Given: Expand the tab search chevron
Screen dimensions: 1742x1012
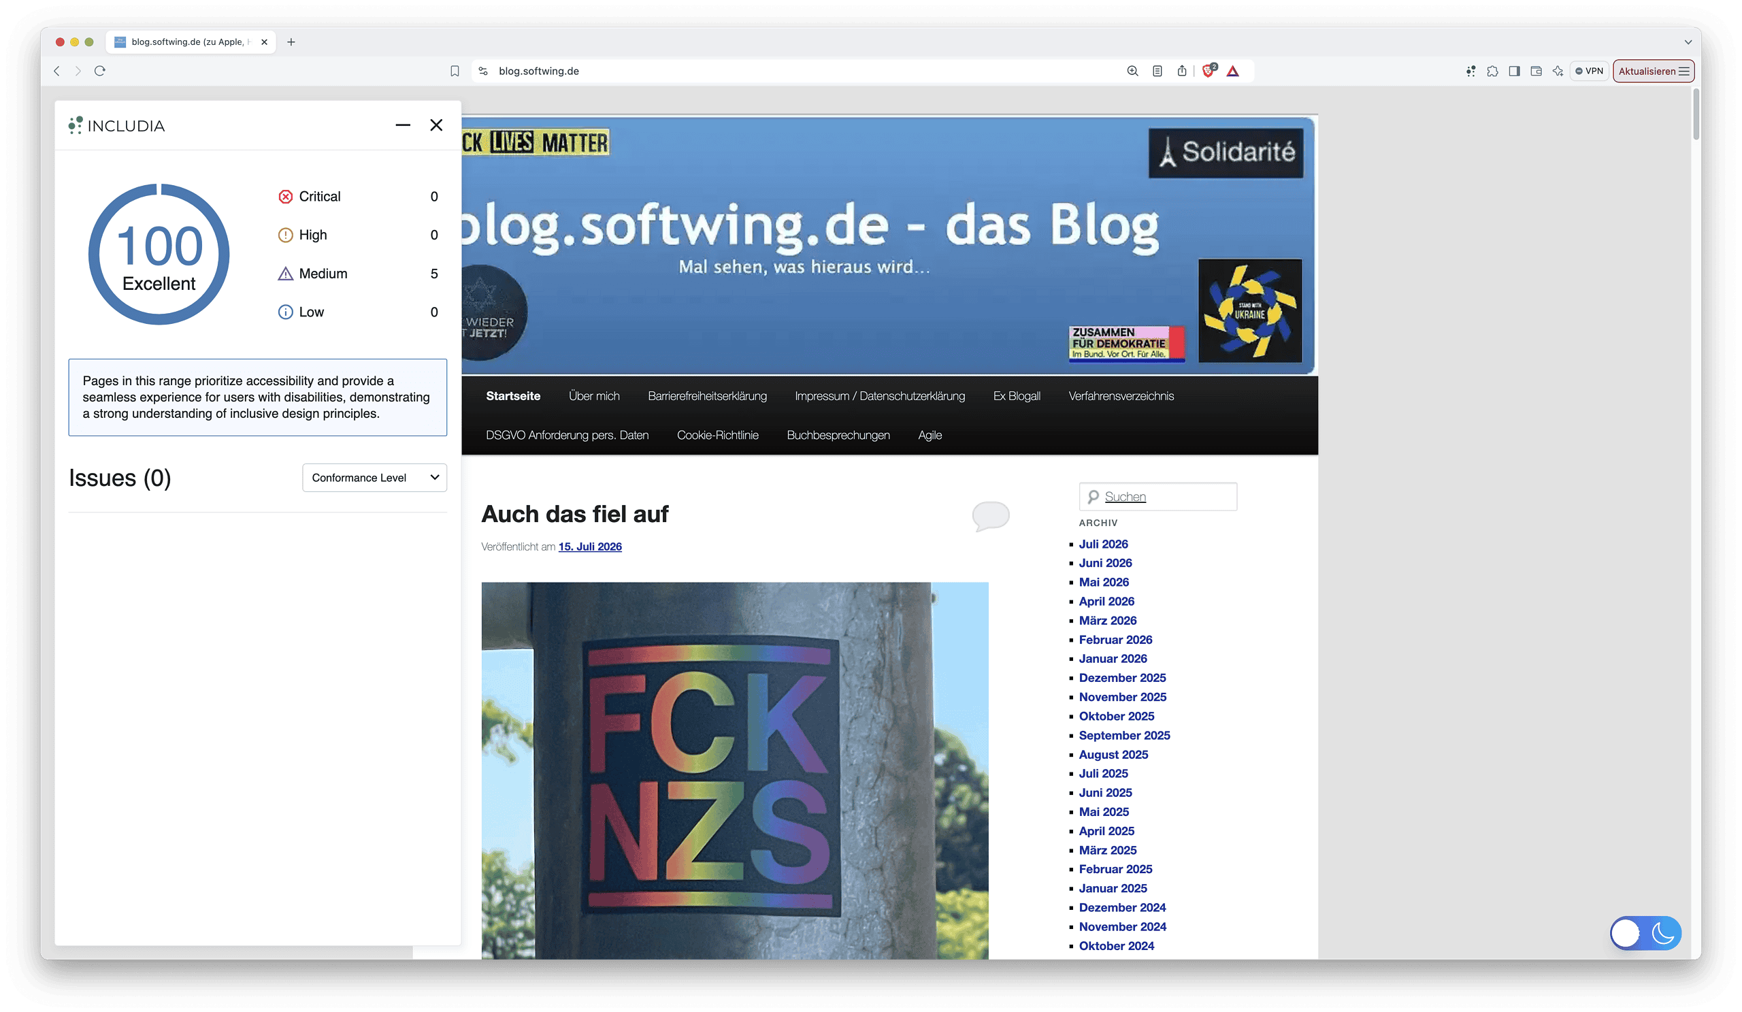Looking at the screenshot, I should [x=1688, y=42].
